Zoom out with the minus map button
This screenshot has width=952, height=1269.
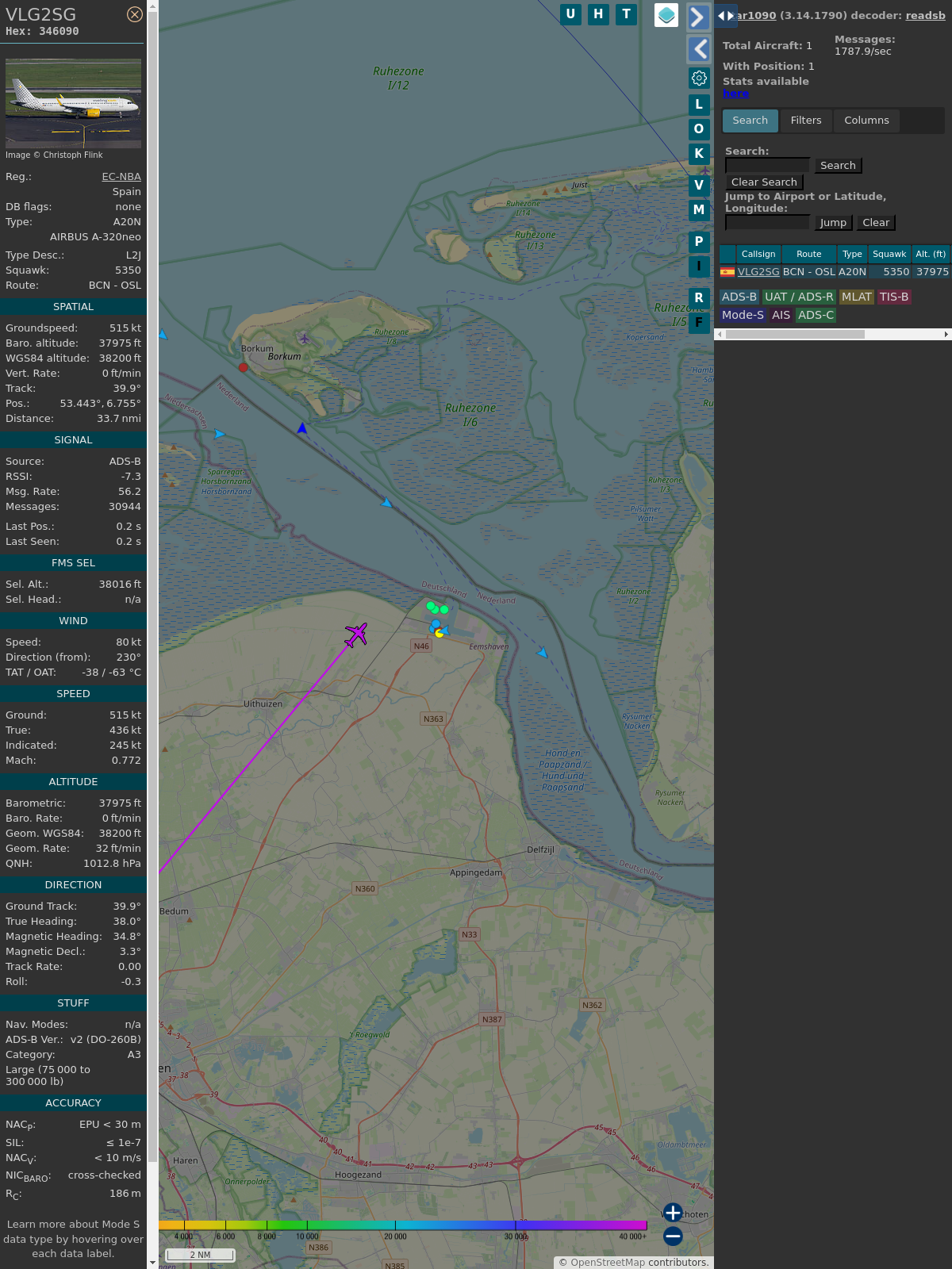coord(673,1236)
